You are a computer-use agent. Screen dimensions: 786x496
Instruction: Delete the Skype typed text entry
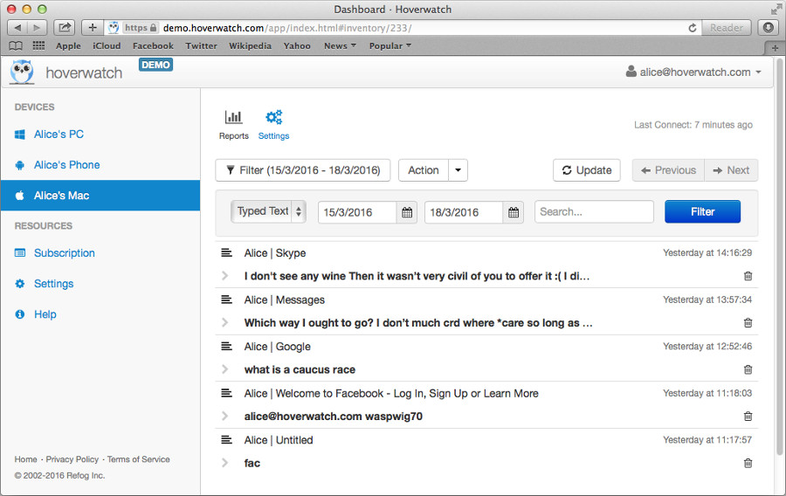click(748, 276)
